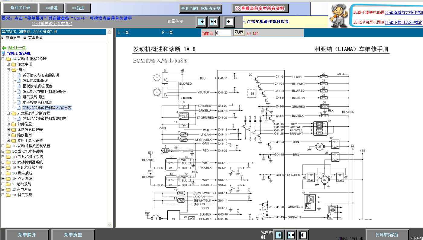This screenshot has width=423, height=240.
Task: Click the small icon before 菜单展开 in the tree header
Action: (x=3, y=38)
